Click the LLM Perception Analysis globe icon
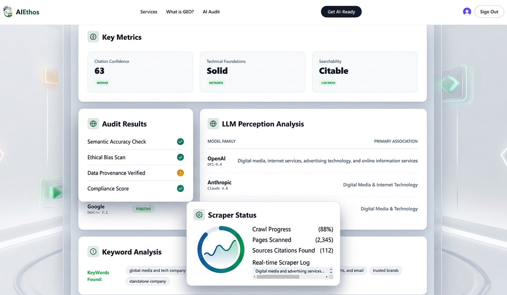Screen dimensions: 507x295 click(x=213, y=124)
